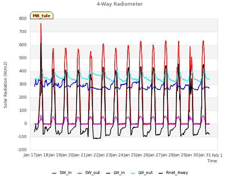Click the Jan 28 x-axis label

click(167, 155)
